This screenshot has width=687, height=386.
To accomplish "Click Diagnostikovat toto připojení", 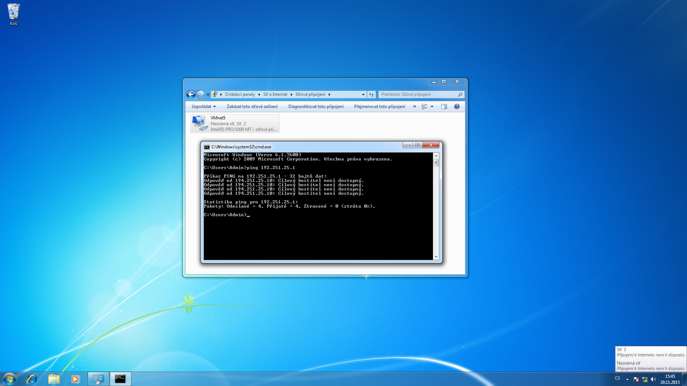I will 316,107.
